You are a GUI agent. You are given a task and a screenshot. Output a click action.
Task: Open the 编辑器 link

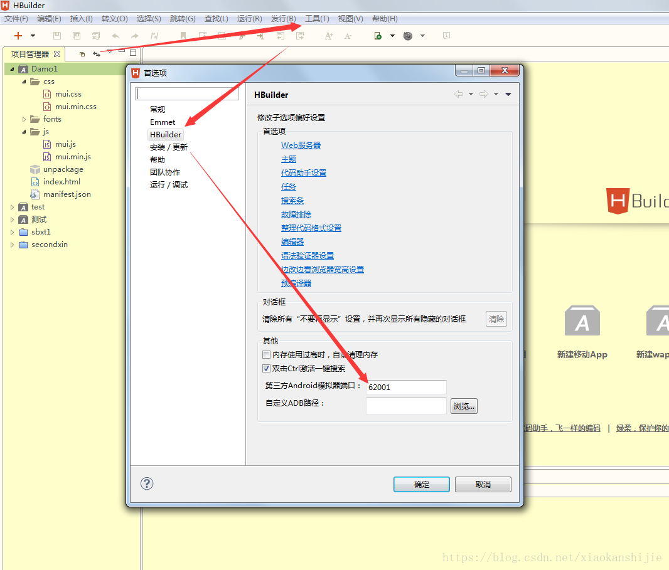coord(292,242)
